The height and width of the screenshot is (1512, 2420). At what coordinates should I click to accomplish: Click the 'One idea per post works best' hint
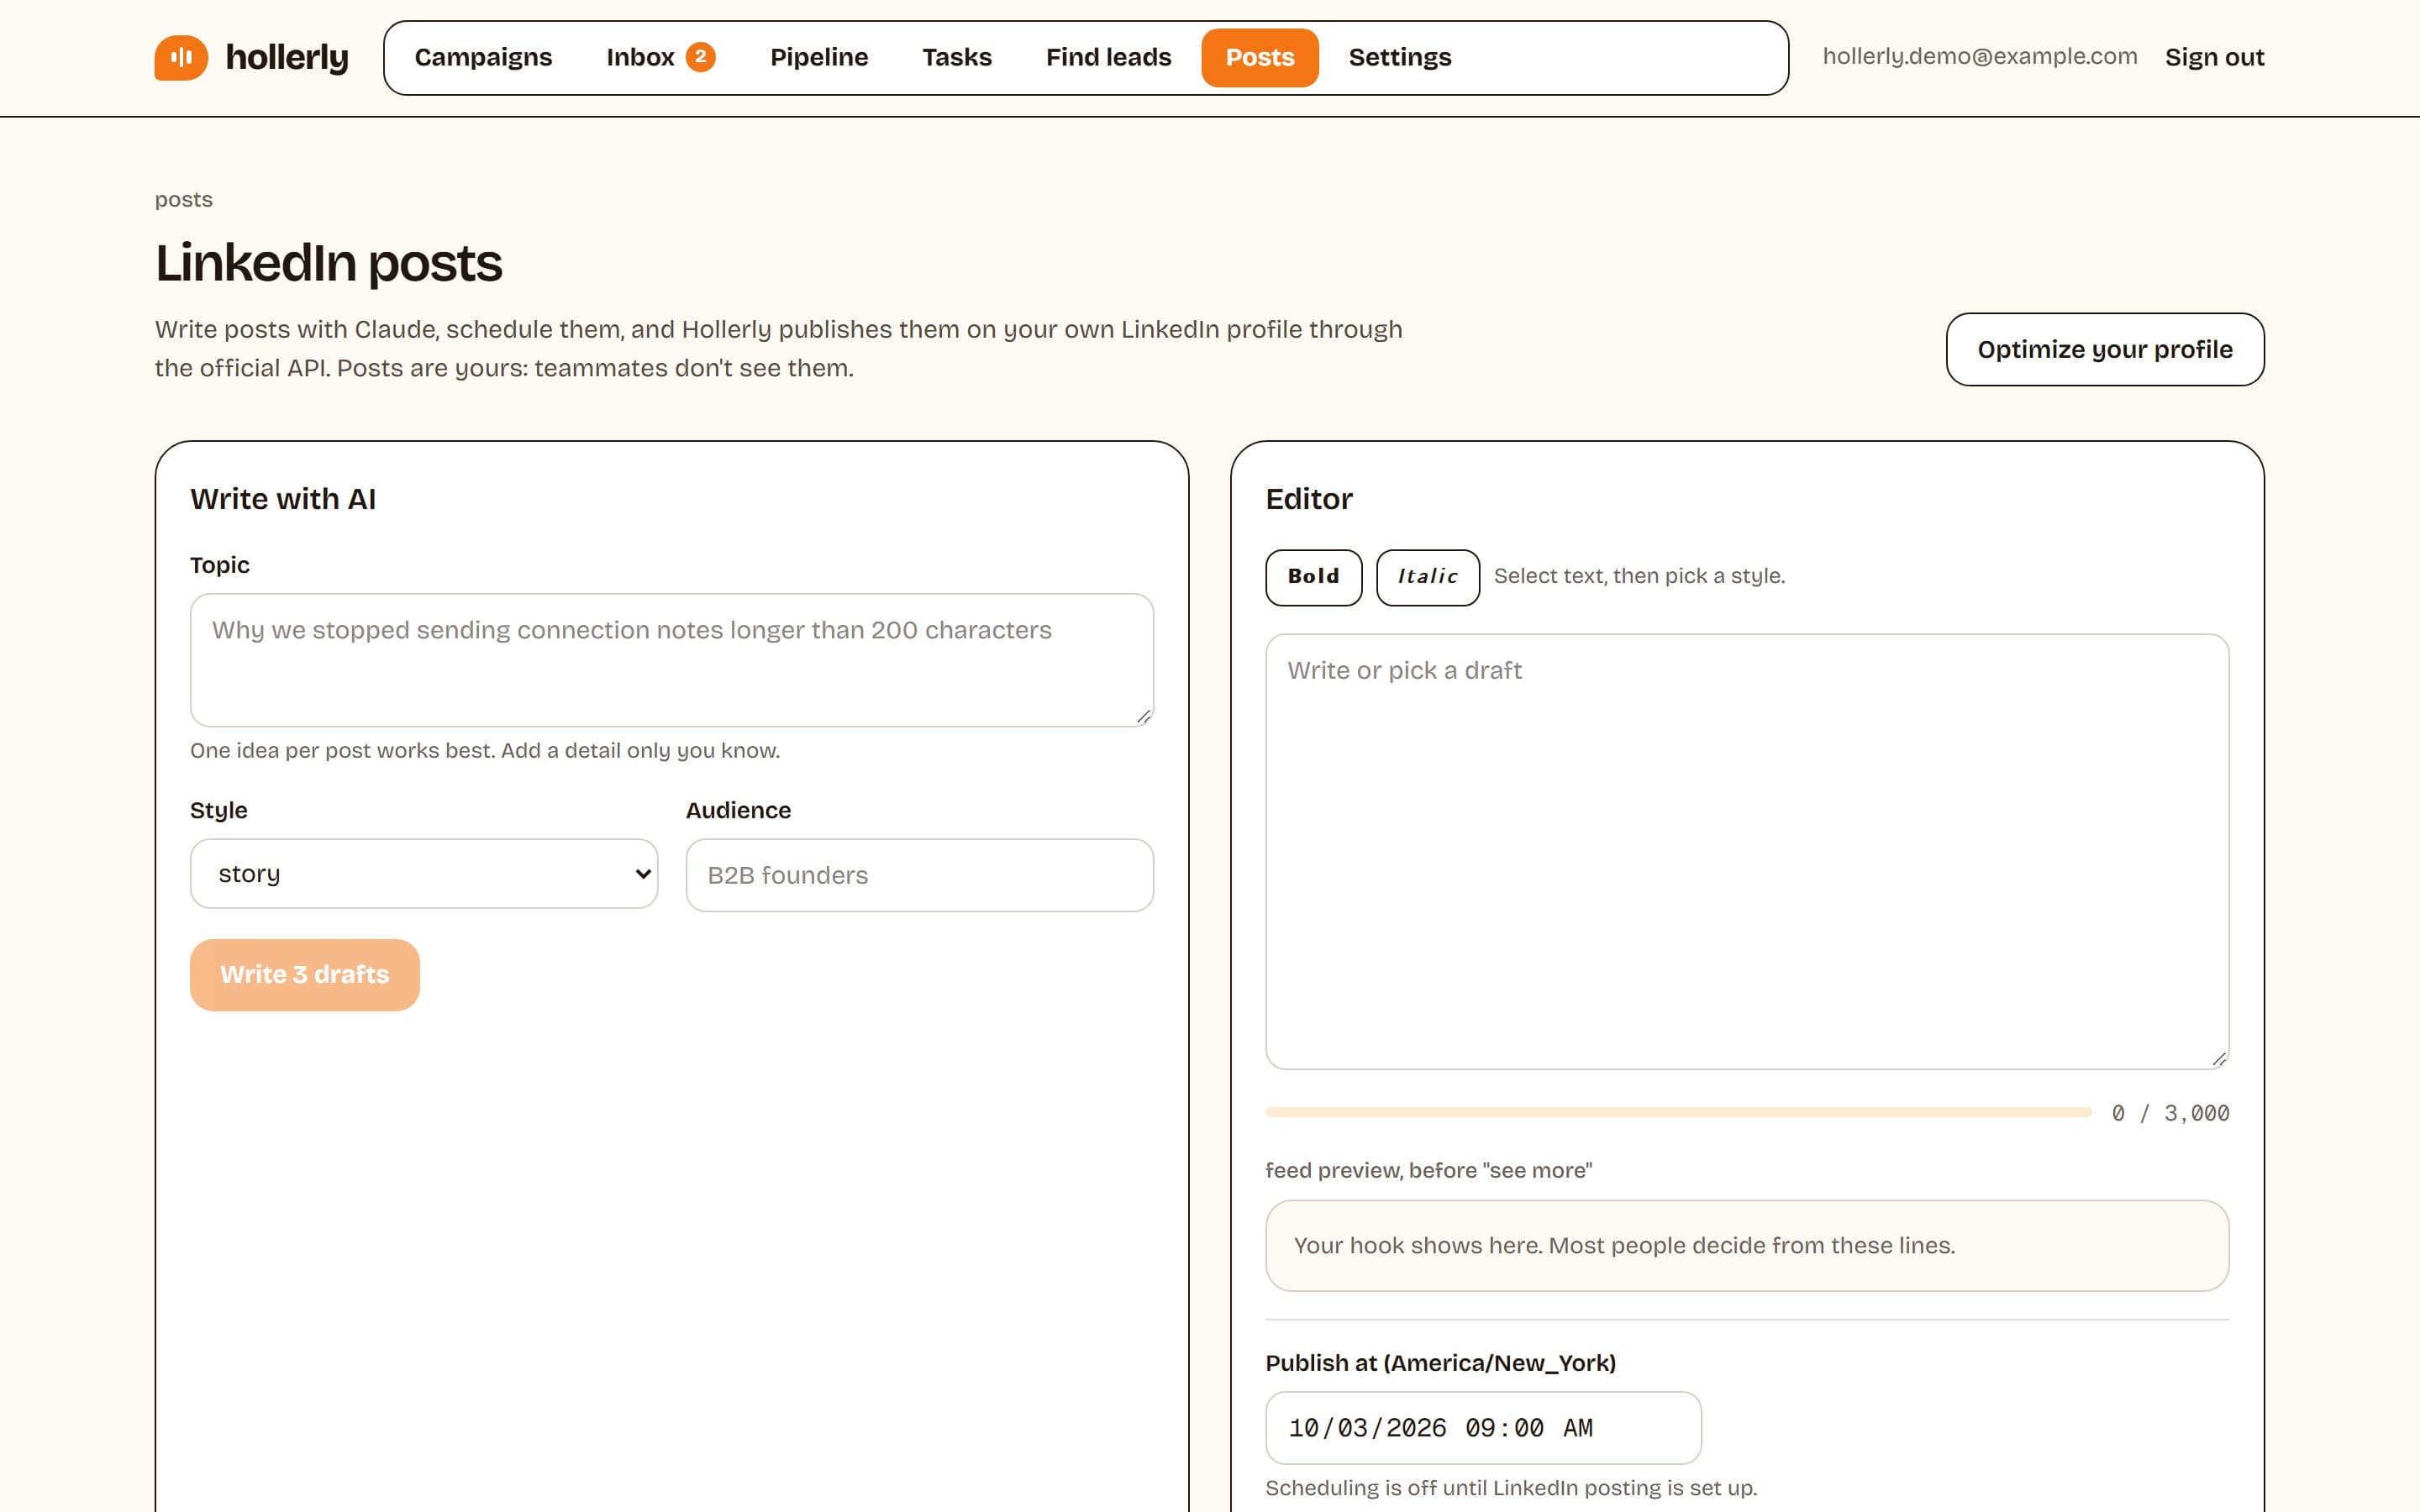click(485, 750)
